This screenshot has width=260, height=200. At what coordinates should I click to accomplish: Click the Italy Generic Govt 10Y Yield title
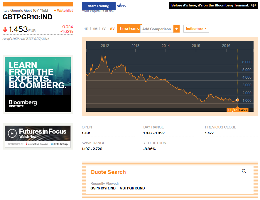point(25,11)
